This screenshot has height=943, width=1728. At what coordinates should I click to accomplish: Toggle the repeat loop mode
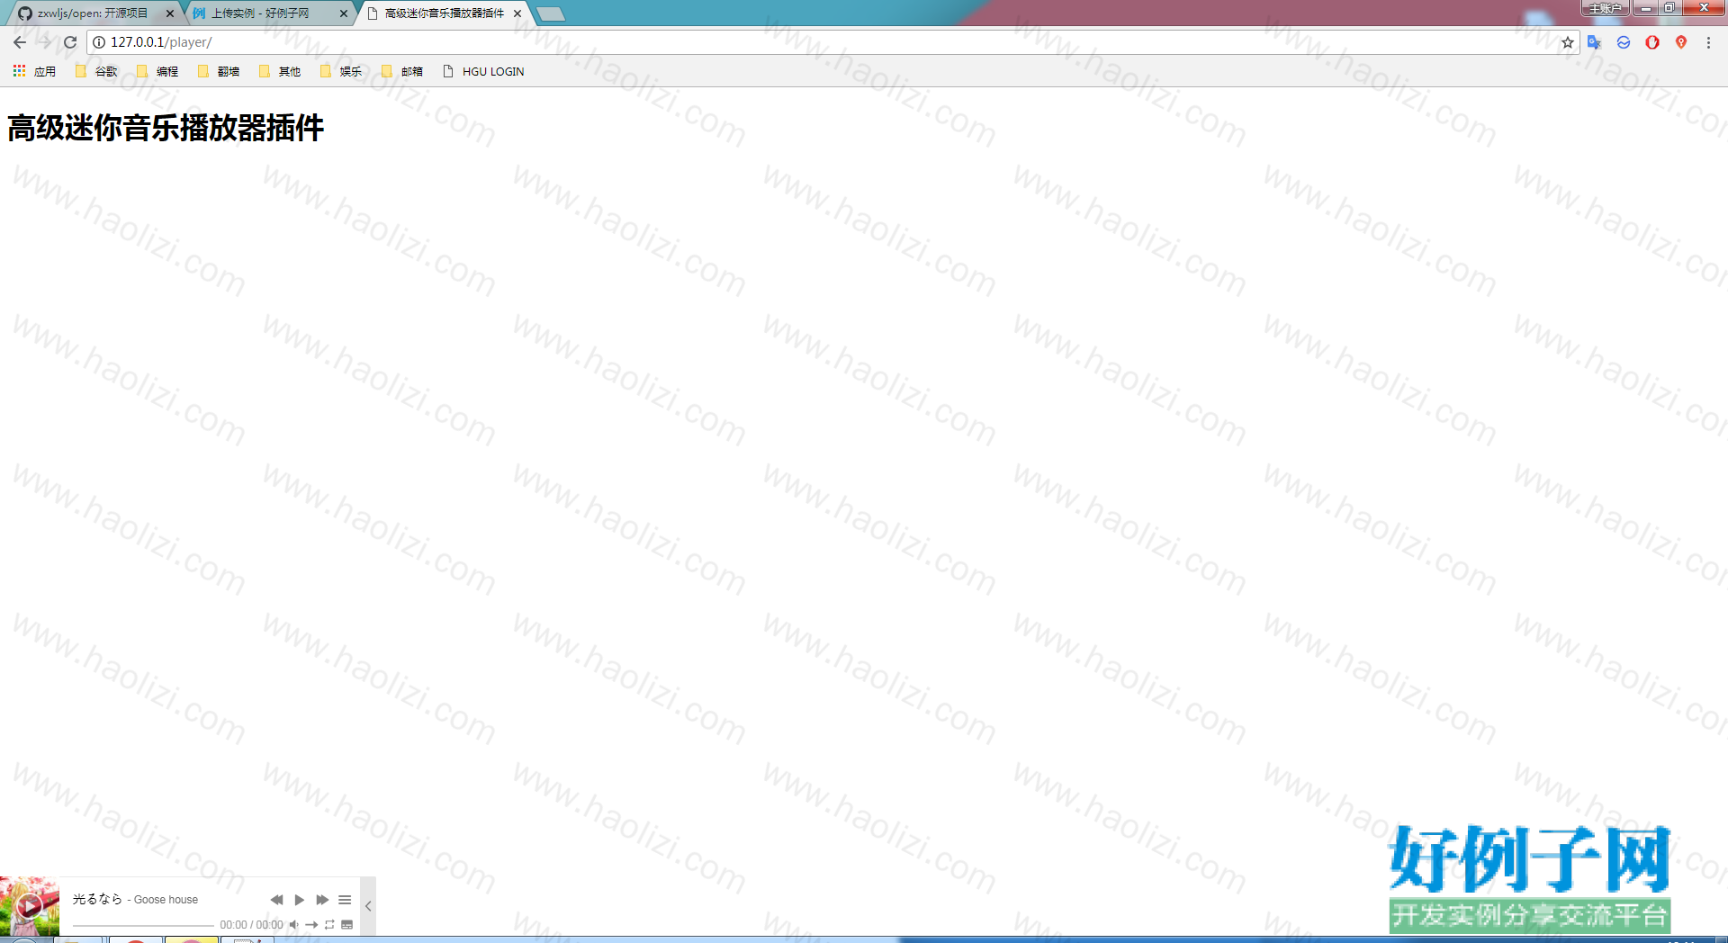(x=329, y=925)
